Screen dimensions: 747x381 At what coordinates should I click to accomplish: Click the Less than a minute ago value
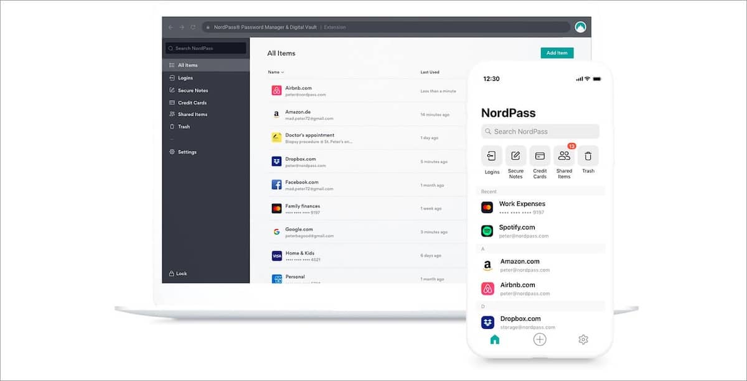438,91
